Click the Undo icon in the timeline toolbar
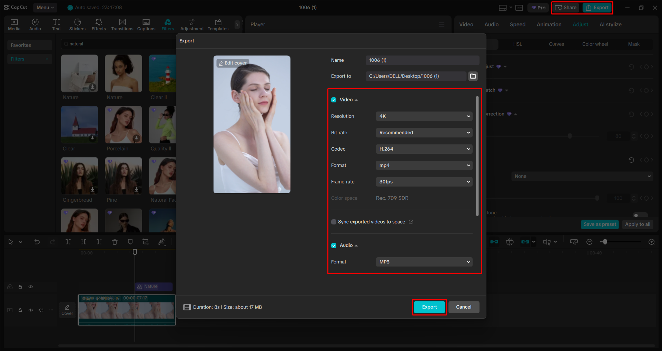 [x=37, y=242]
